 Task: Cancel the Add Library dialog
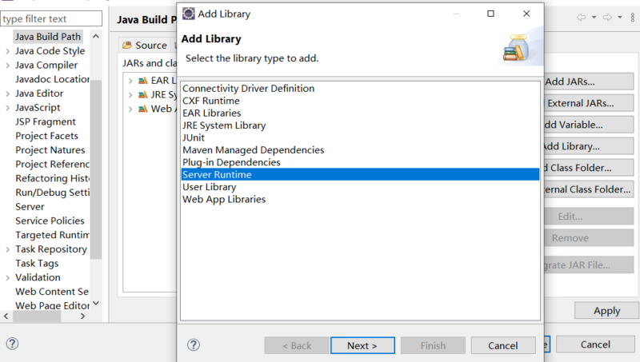tap(503, 345)
